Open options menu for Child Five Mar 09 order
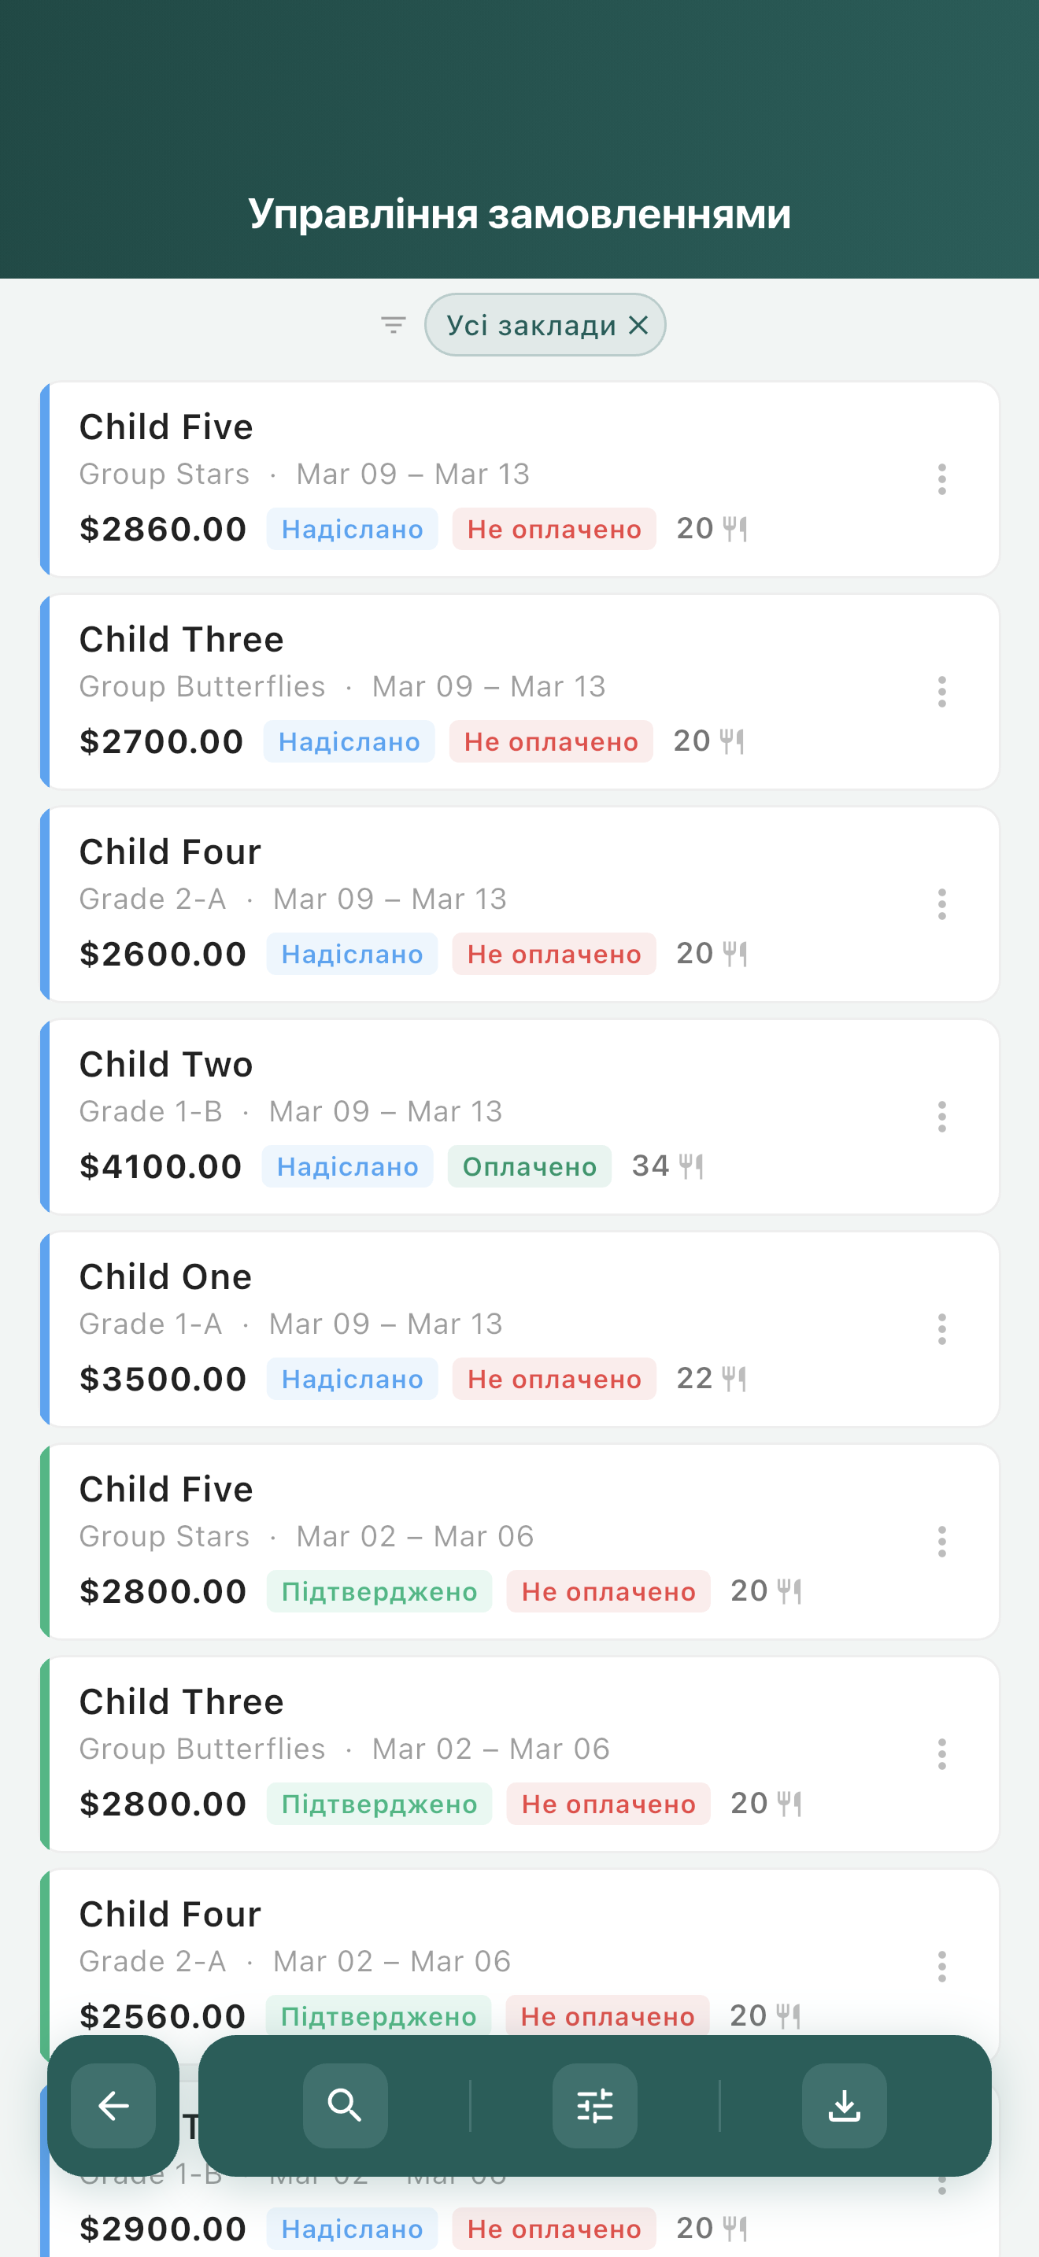The image size is (1039, 2257). [x=941, y=479]
